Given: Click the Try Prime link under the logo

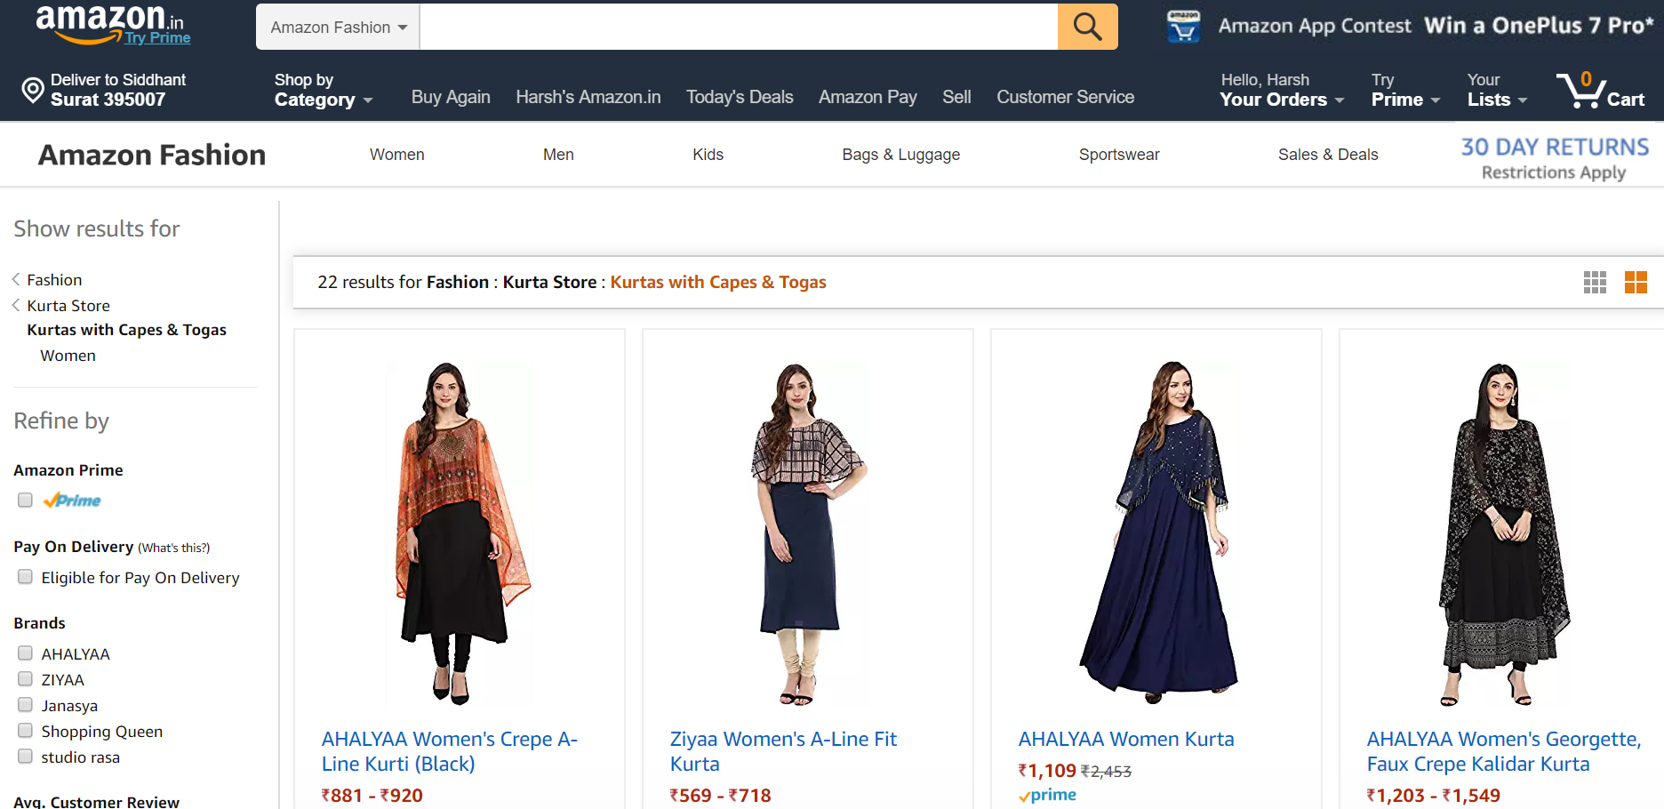Looking at the screenshot, I should tap(157, 37).
